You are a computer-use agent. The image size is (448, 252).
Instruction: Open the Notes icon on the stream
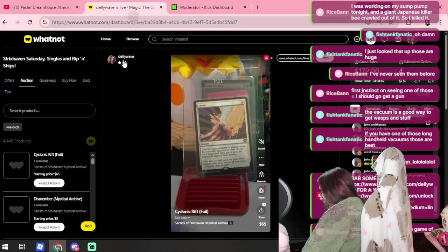pyautogui.click(x=261, y=190)
